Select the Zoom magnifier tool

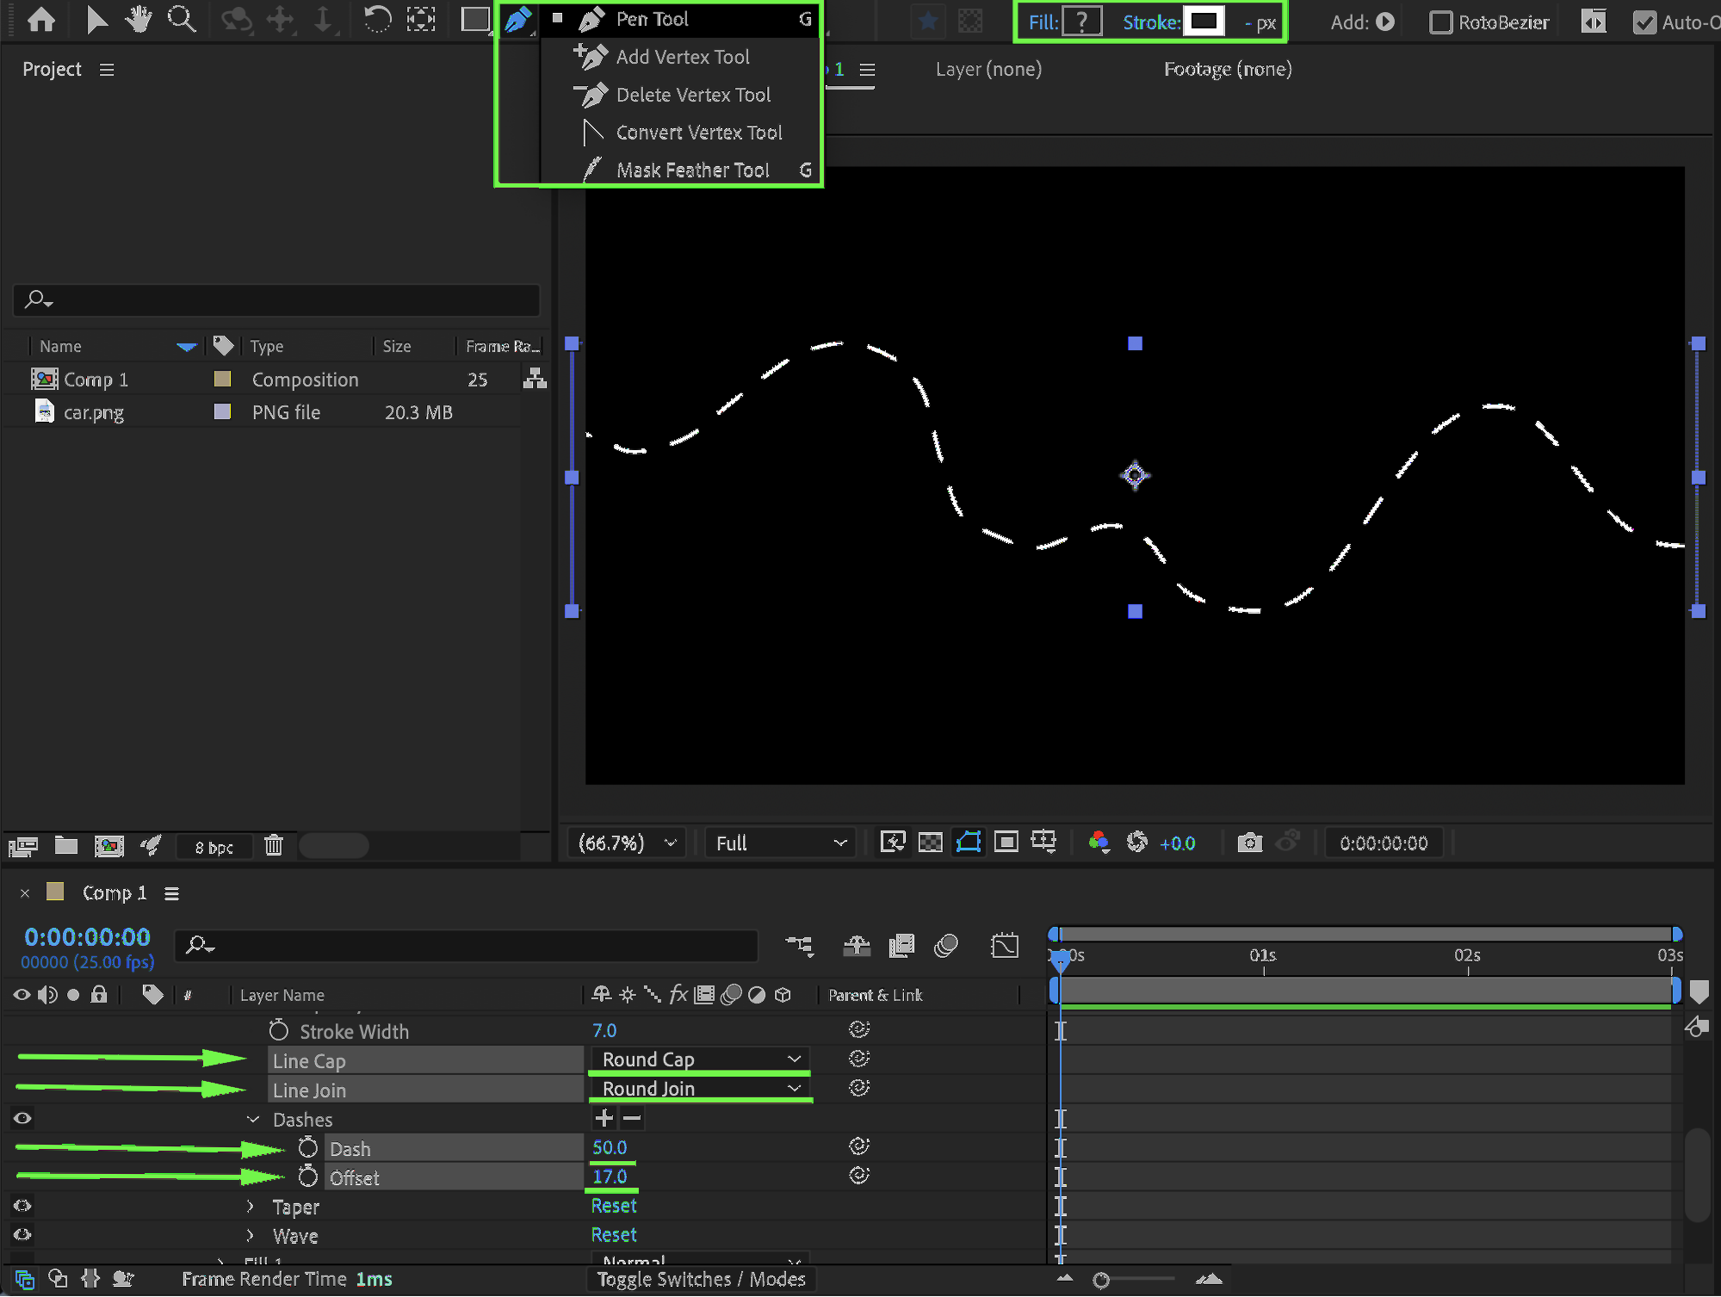[x=182, y=20]
